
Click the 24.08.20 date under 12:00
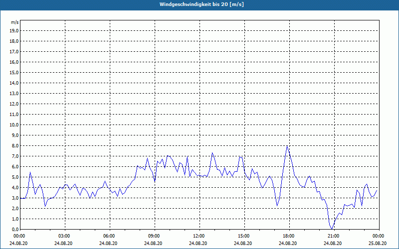click(x=198, y=243)
